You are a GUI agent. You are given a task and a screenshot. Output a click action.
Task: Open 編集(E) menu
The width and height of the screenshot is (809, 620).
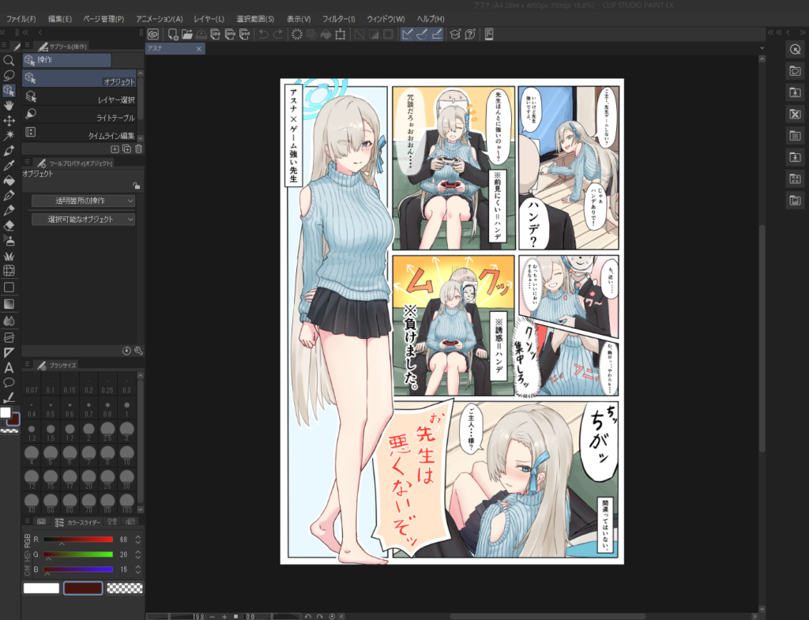60,19
